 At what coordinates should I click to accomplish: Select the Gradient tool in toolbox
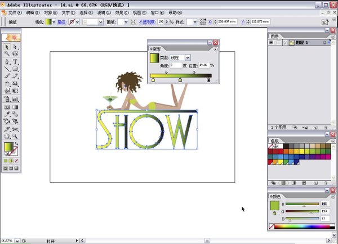tap(15, 107)
